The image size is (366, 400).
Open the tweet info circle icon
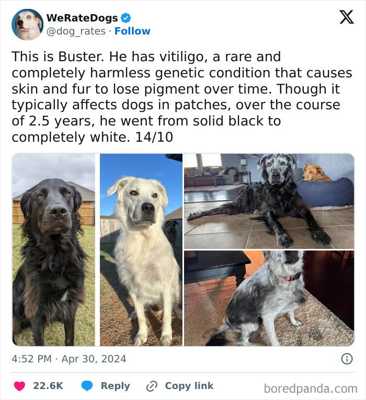347,359
